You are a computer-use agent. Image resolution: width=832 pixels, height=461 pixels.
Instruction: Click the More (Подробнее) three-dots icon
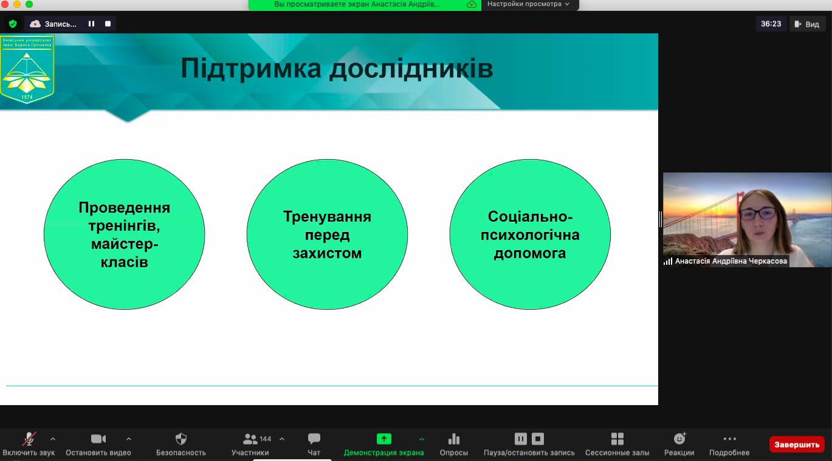729,439
